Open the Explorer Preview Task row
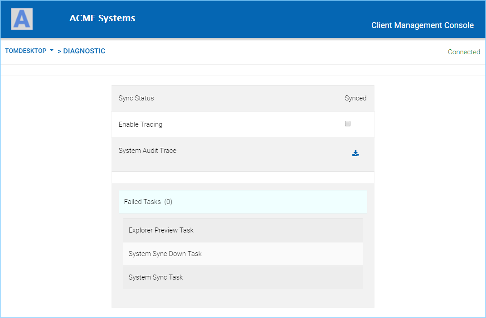 coord(243,230)
